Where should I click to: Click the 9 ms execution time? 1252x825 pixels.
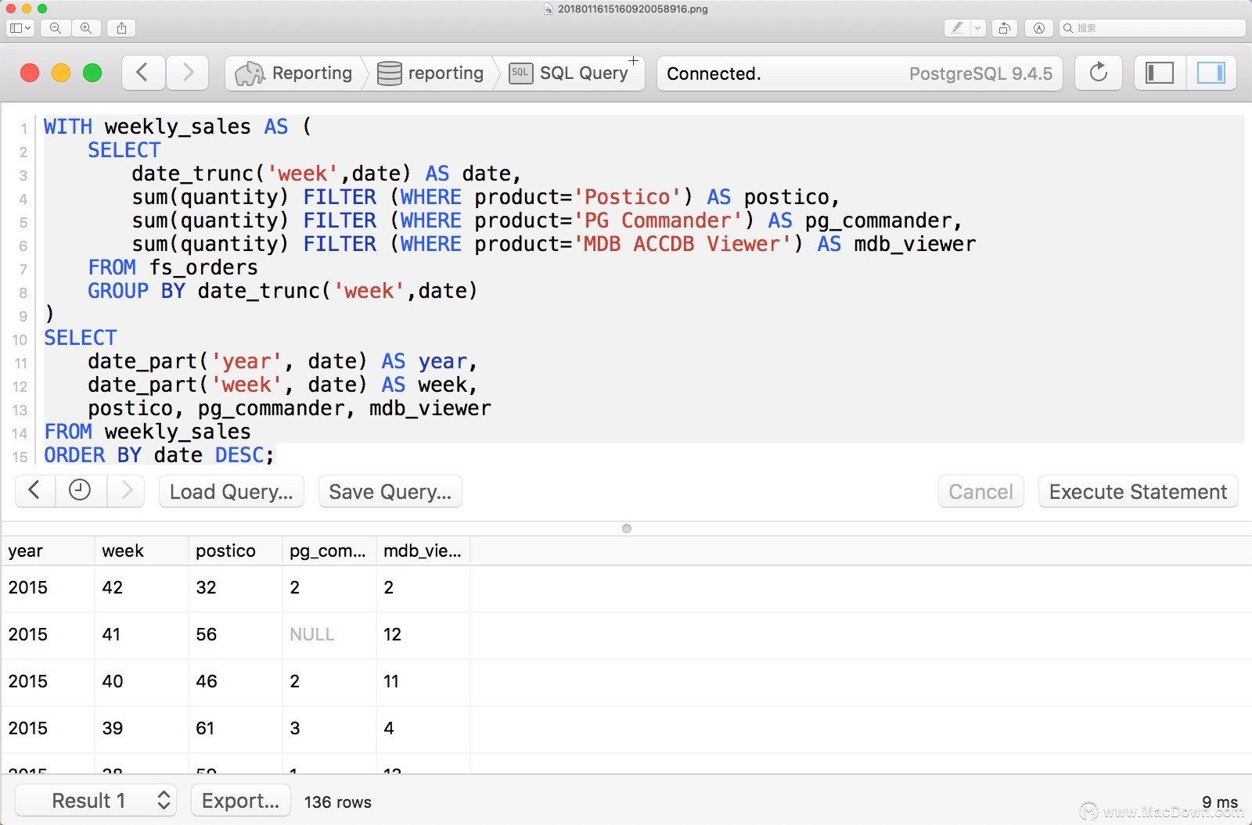coord(1220,802)
